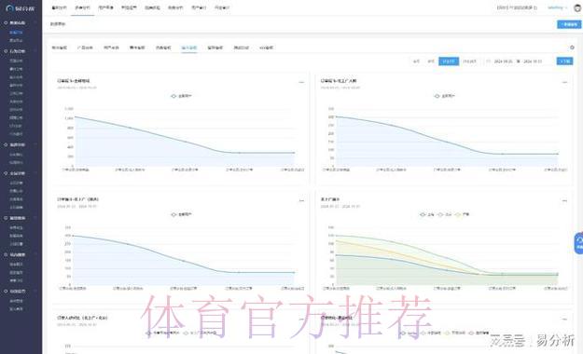Switch to the first tab in the top navigation

[x=59, y=7]
